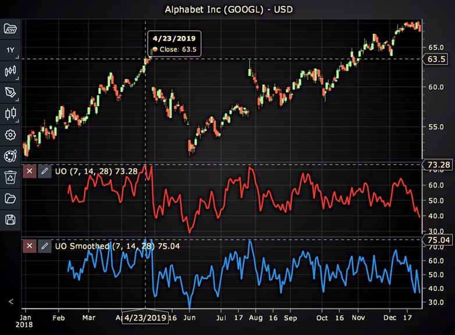455x335 pixels.
Task: Click the 75.04 UO Smoothed value label
Action: 439,240
